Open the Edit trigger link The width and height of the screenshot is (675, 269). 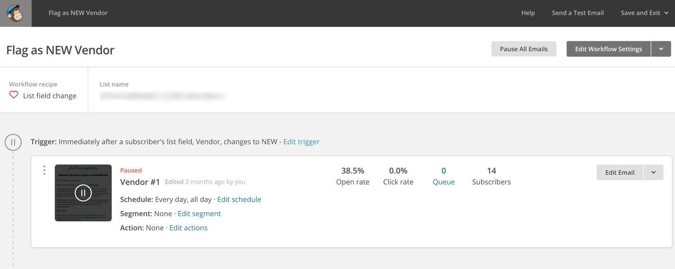point(301,142)
